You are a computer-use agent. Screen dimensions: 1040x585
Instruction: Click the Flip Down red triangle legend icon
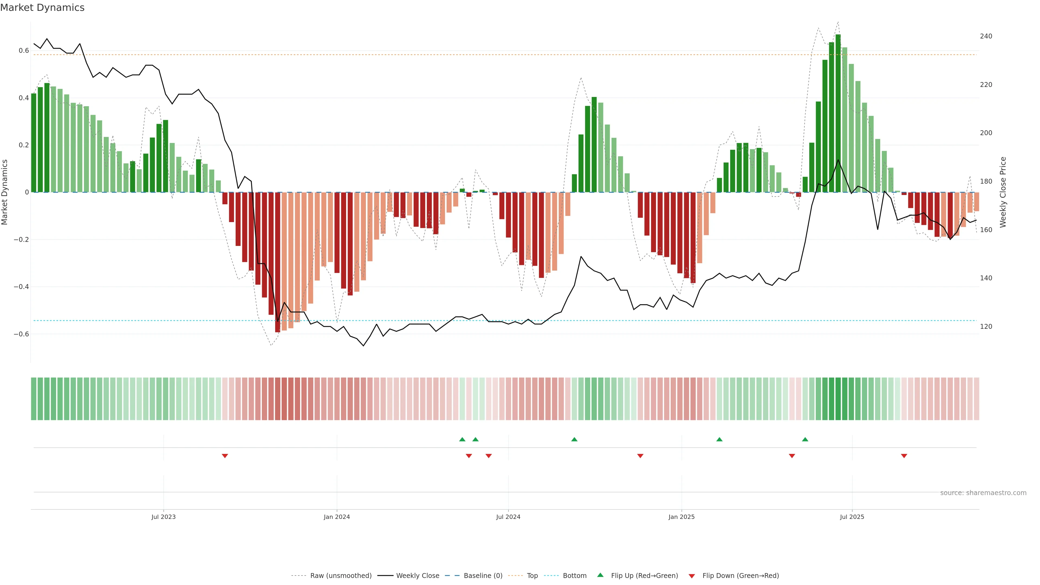pos(692,576)
